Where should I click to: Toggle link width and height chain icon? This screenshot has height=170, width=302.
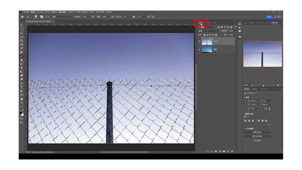[245, 103]
